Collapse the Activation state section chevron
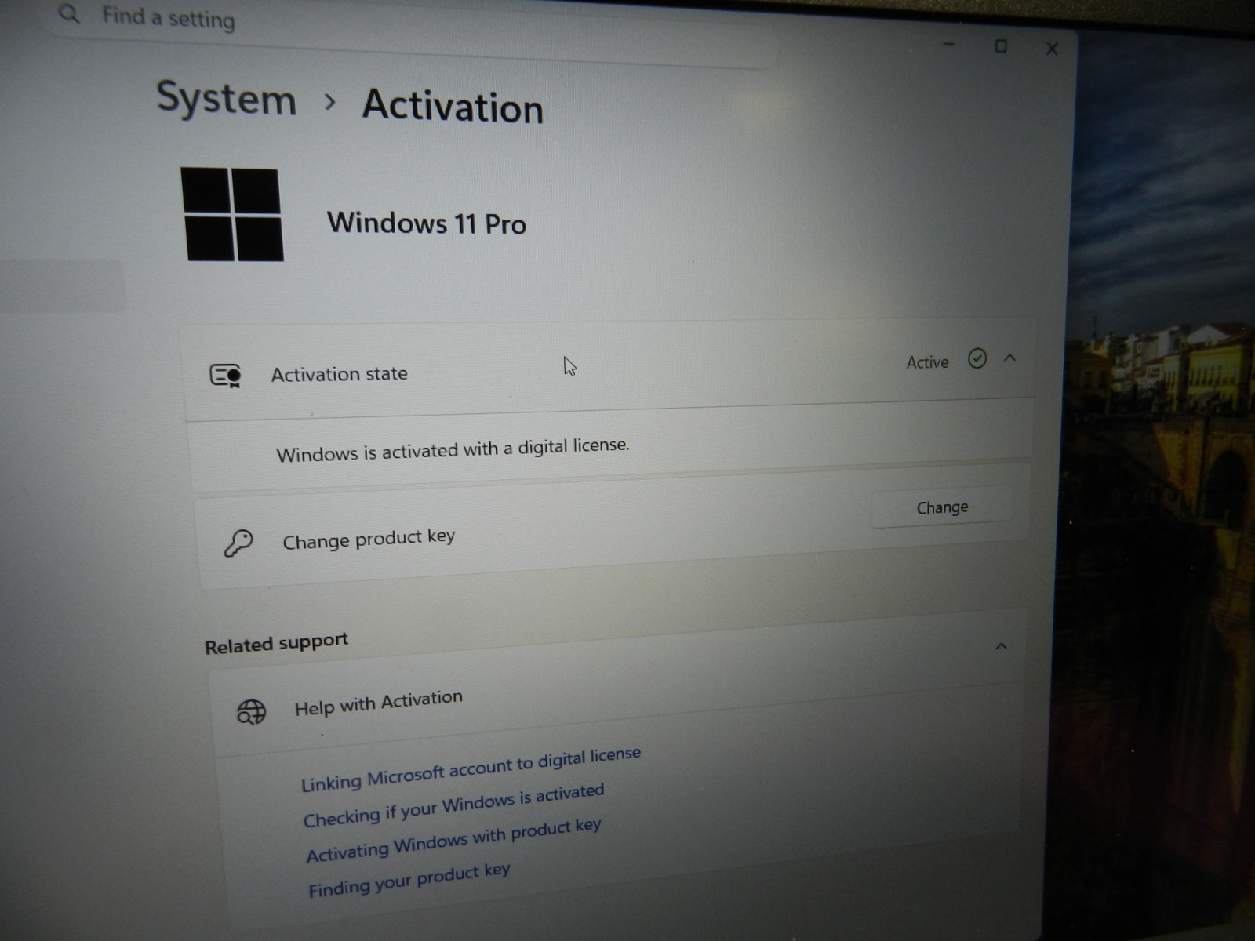The image size is (1255, 941). [x=1009, y=358]
